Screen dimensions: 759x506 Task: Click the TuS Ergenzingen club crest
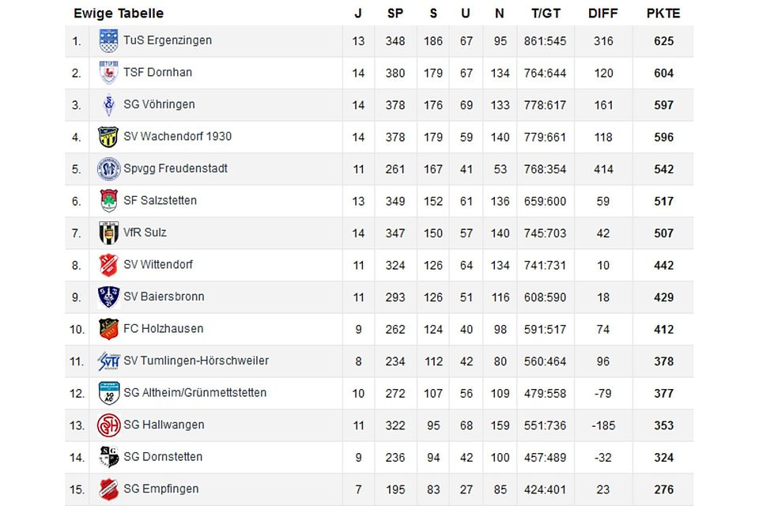point(108,41)
